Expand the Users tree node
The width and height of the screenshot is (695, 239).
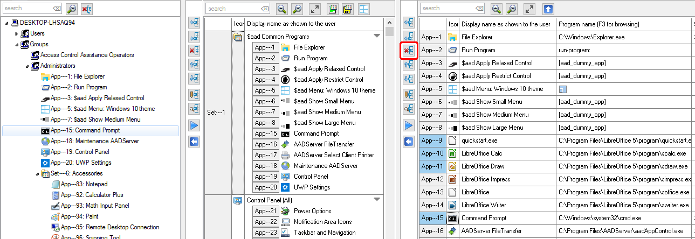pos(17,33)
